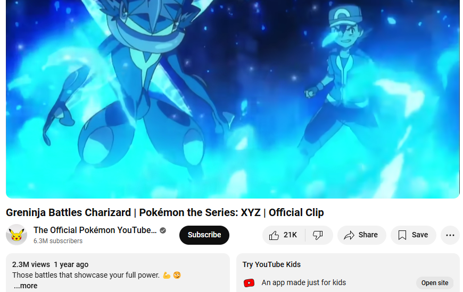Open site for YouTube Kids
The height and width of the screenshot is (292, 463).
[435, 283]
